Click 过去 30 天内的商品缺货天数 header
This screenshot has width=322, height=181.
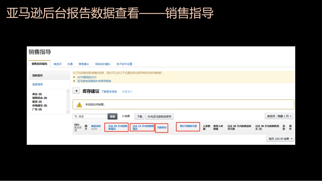pos(239,127)
